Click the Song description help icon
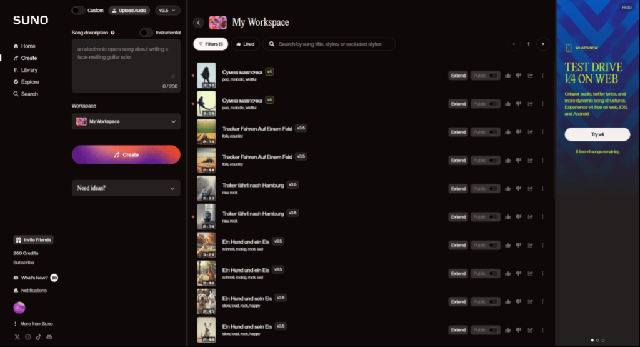This screenshot has height=347, width=640. (112, 33)
